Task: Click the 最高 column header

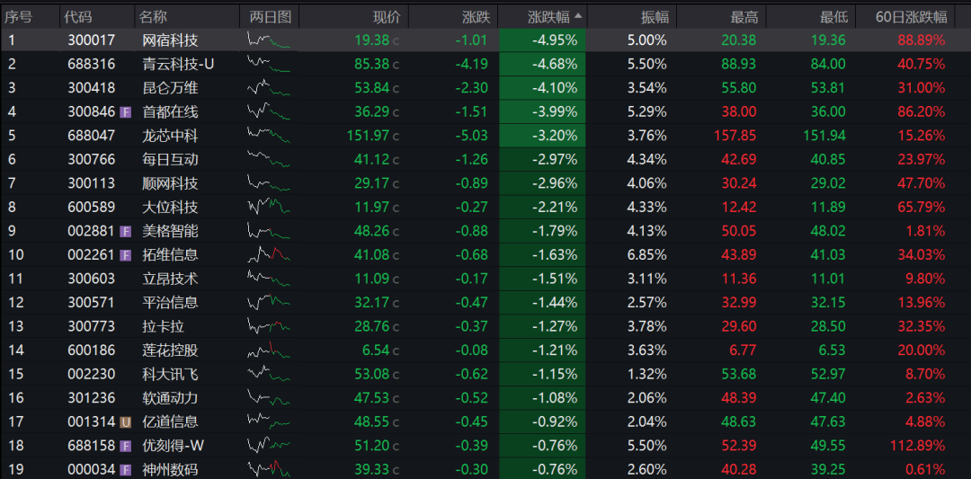Action: (744, 17)
